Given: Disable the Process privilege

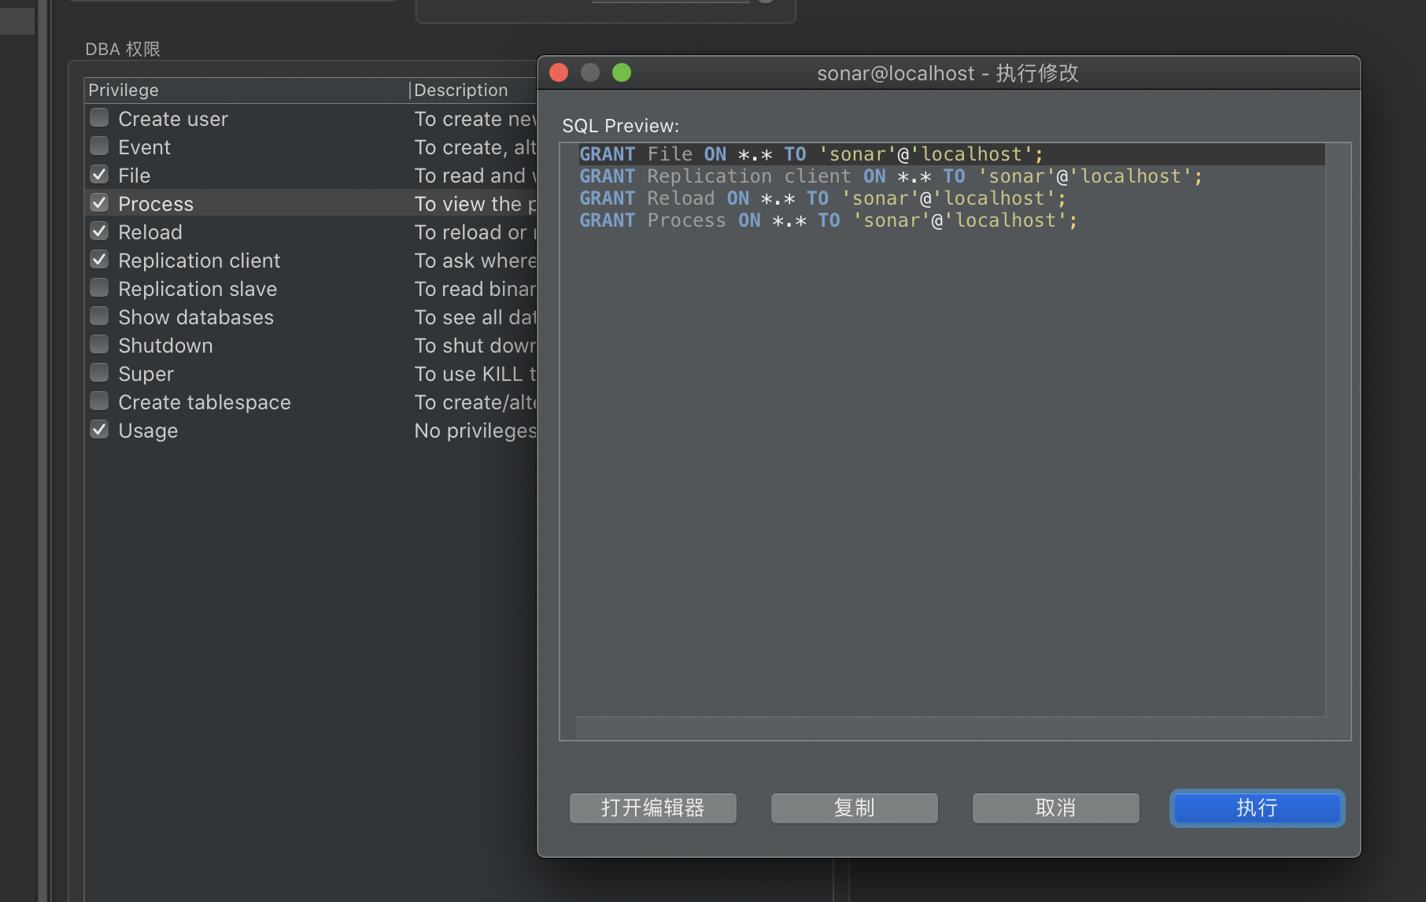Looking at the screenshot, I should point(99,201).
